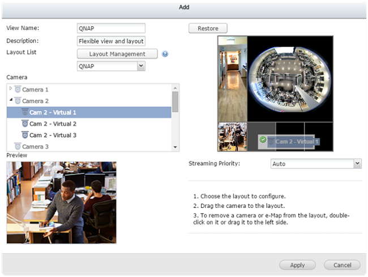Click the Camera 3 camera icon
This screenshot has height=277, width=368.
[18, 146]
